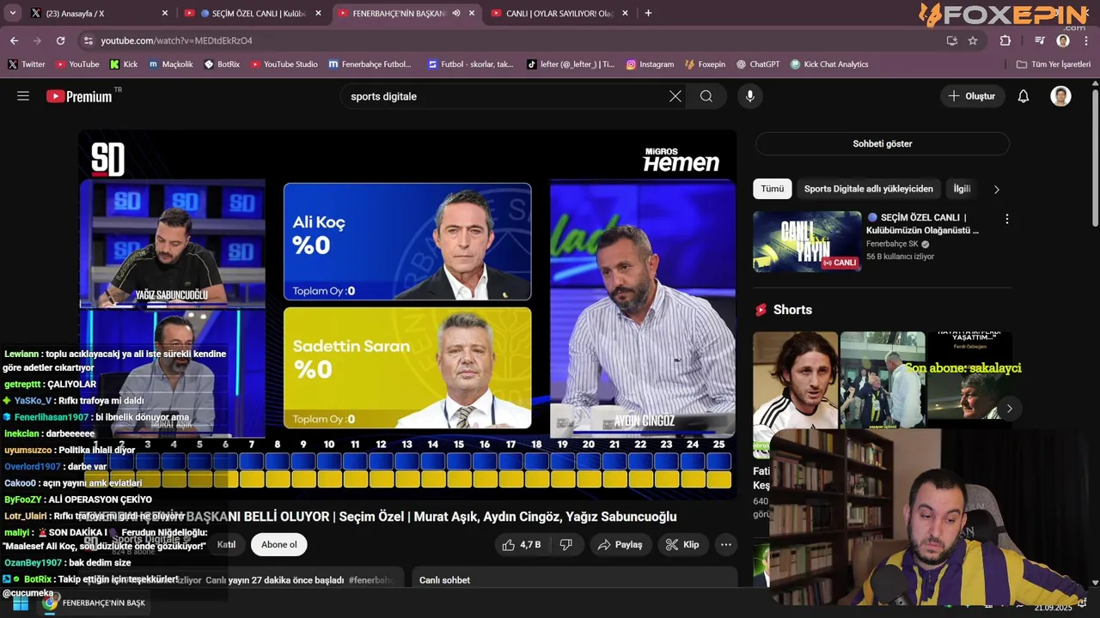Advance the Shorts shelf with the next arrow
1100x618 pixels.
(x=1009, y=409)
